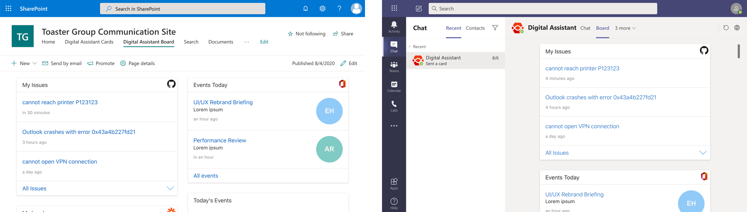Open Teams app launcher waffle icon
Viewport: 747px width, 212px height.
(x=394, y=8)
